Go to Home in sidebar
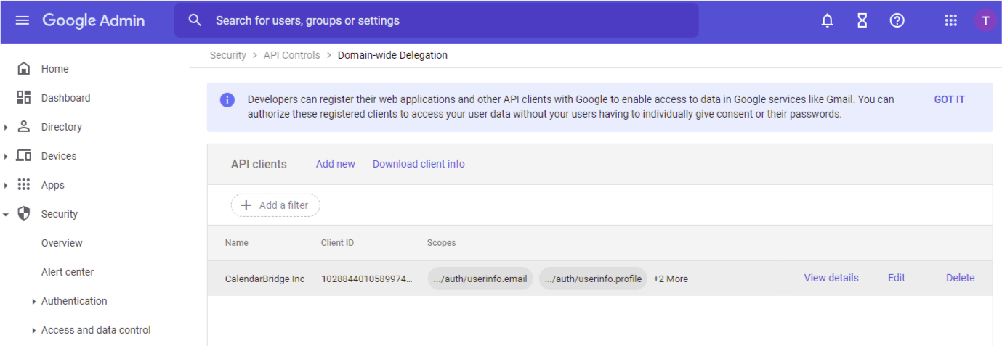1002x346 pixels. pyautogui.click(x=54, y=69)
